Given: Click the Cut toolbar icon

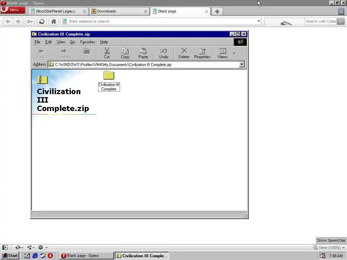Looking at the screenshot, I should point(107,53).
